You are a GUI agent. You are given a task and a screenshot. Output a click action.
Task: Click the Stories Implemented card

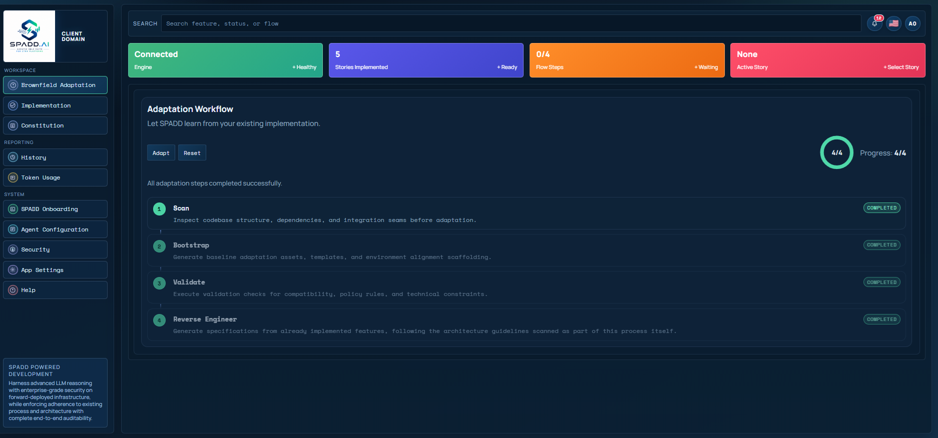[x=426, y=60]
